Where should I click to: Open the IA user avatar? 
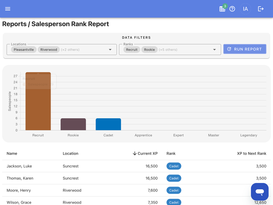coord(245,9)
